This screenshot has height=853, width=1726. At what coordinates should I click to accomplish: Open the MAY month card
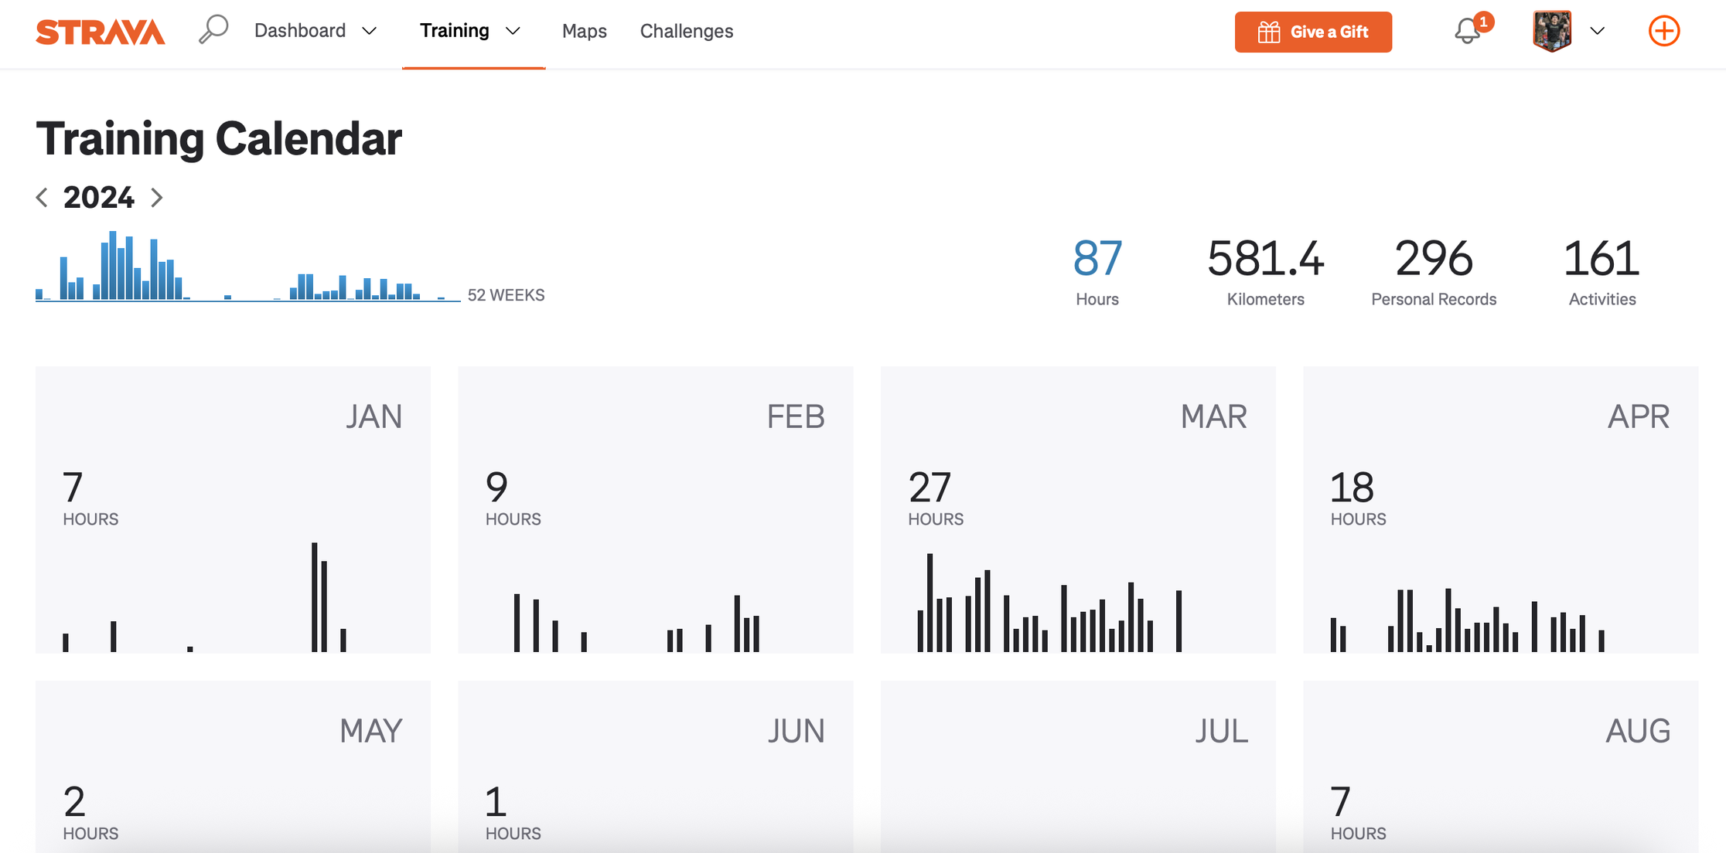tap(233, 766)
